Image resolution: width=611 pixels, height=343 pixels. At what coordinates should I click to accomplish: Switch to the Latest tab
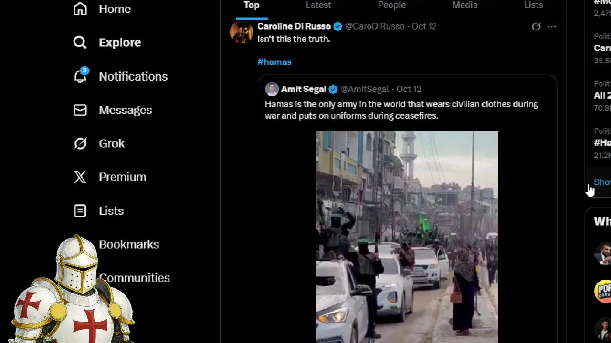(x=318, y=5)
